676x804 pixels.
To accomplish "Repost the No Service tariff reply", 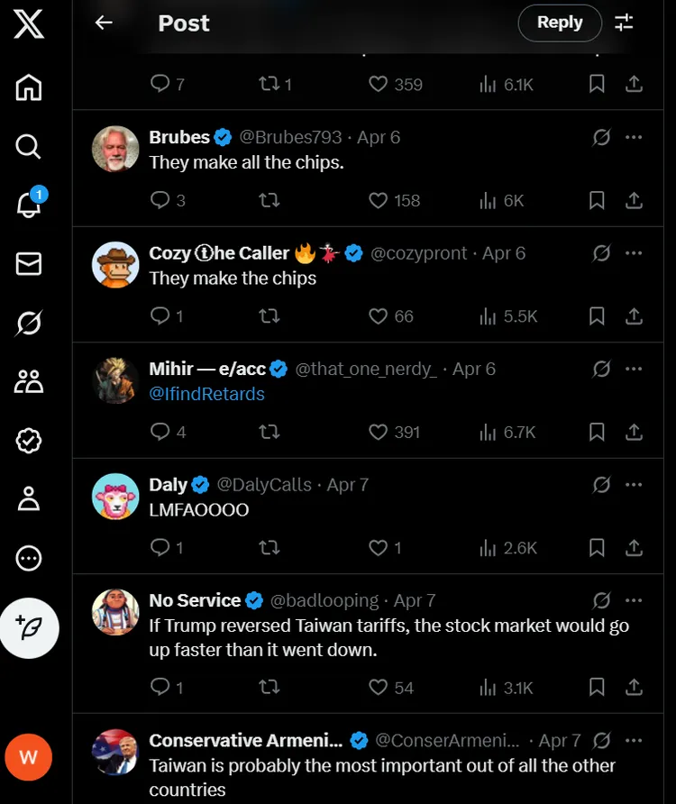I will [269, 688].
